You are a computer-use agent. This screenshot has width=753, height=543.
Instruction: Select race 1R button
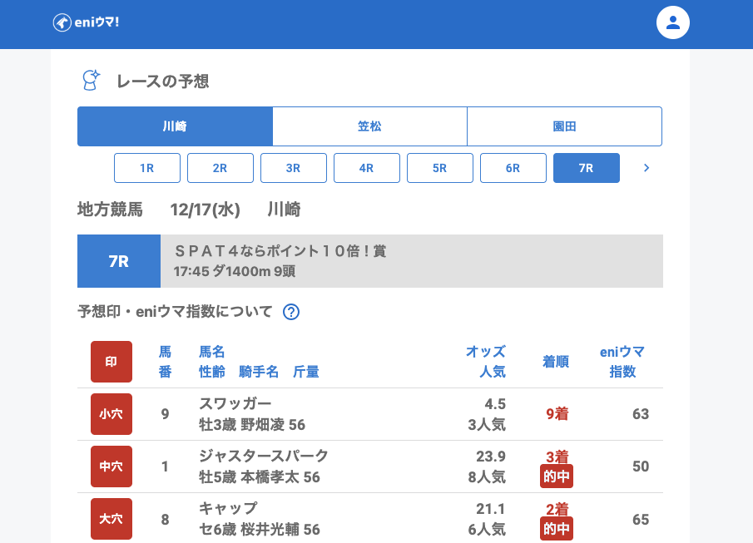147,168
